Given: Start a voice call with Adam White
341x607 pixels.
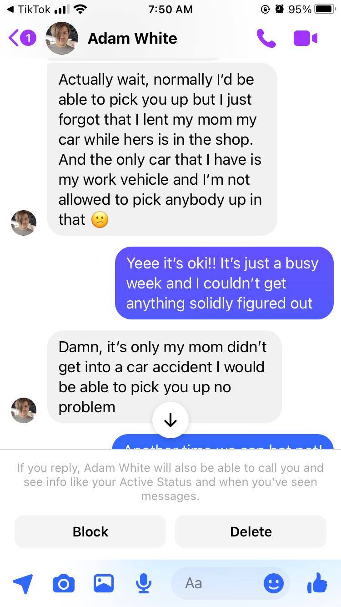Looking at the screenshot, I should coord(266,39).
